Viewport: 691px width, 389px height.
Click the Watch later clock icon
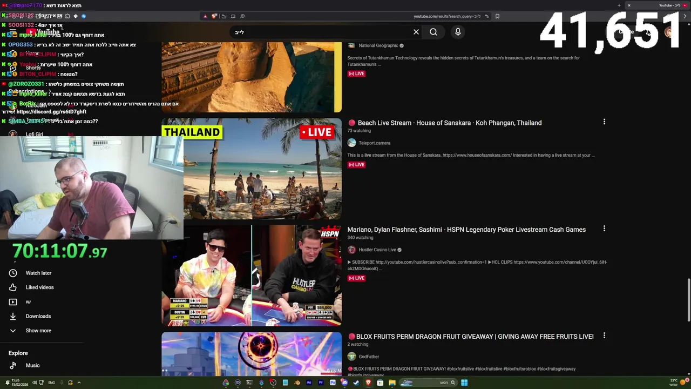(13, 273)
